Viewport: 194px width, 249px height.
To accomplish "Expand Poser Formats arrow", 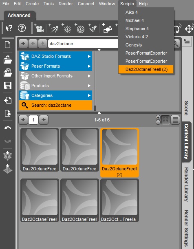I will coord(89,66).
